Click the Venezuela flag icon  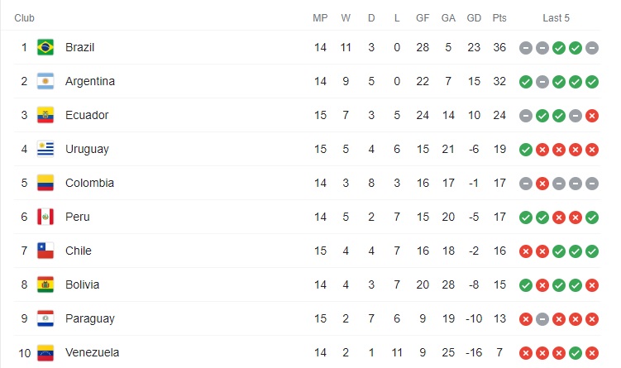(45, 353)
